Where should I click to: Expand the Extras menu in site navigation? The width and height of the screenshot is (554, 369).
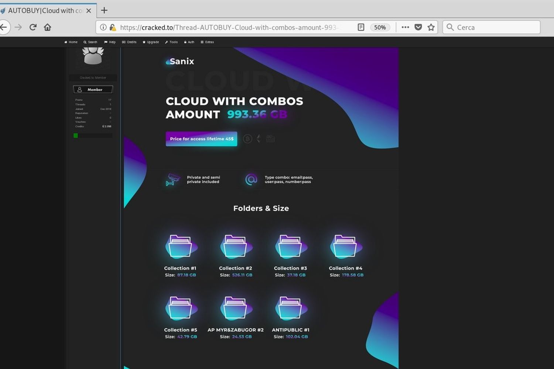click(207, 42)
